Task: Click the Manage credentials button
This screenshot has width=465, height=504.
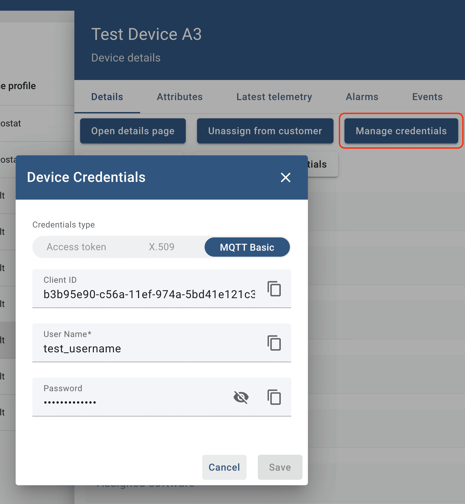Action: coord(401,131)
